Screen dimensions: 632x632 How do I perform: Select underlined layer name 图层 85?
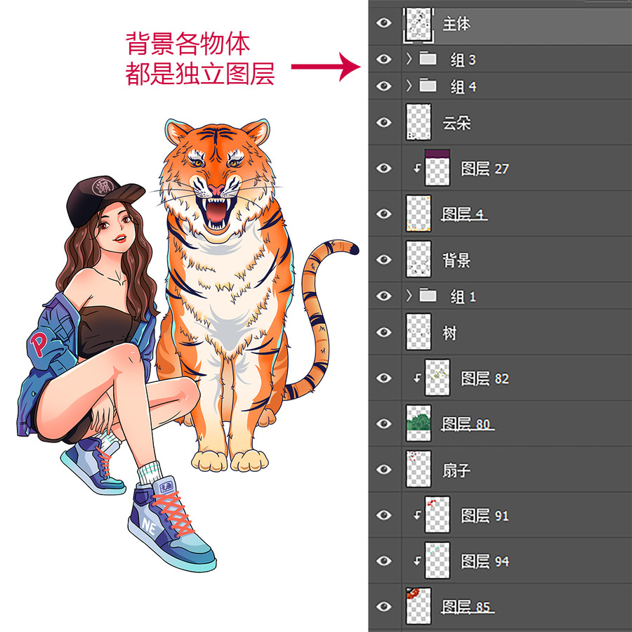coord(466,607)
